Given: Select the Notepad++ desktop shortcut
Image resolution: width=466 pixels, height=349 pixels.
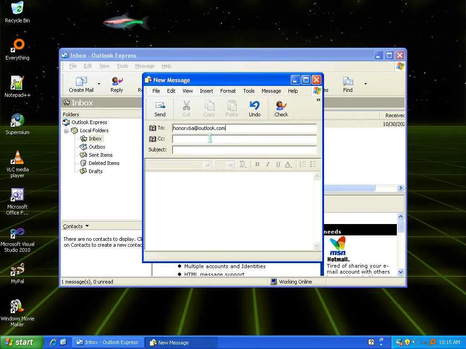Looking at the screenshot, I should click(17, 87).
